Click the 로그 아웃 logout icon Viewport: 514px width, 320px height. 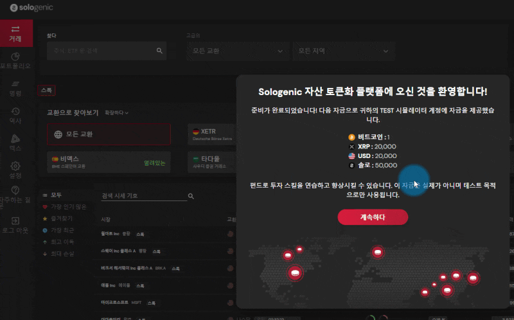(x=15, y=220)
